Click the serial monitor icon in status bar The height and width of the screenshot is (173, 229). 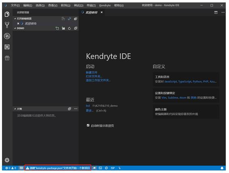(x=21, y=168)
